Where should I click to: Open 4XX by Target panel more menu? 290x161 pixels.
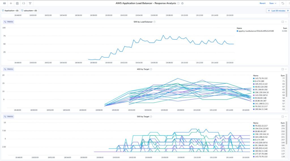[286, 69]
